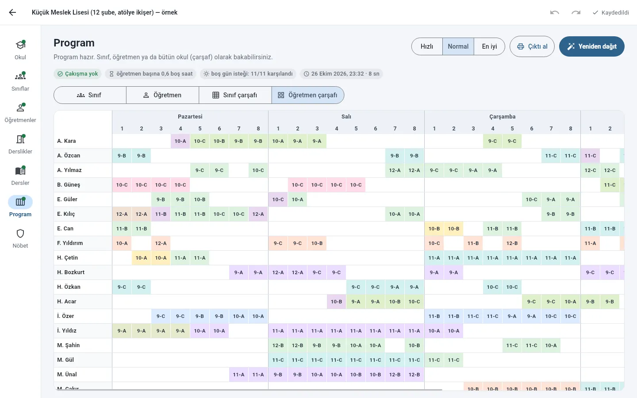This screenshot has width=637, height=398.
Task: Click the redo icon
Action: click(x=576, y=12)
